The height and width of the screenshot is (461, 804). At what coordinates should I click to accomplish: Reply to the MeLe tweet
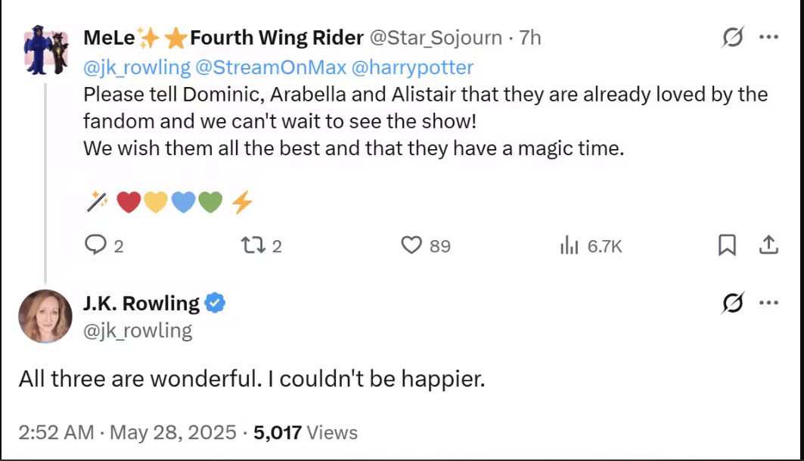click(x=95, y=245)
